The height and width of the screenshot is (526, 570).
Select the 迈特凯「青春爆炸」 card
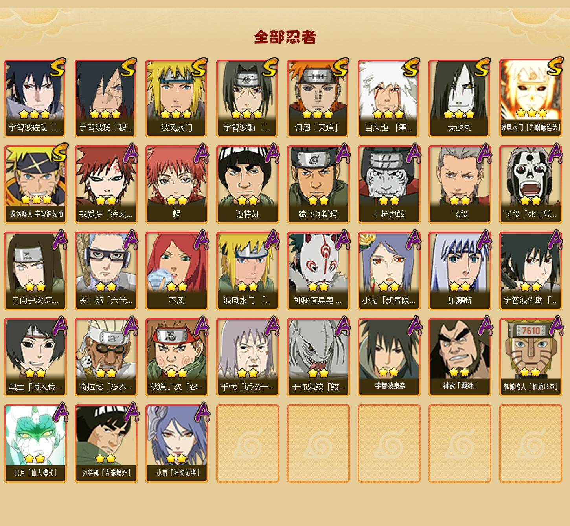point(106,444)
